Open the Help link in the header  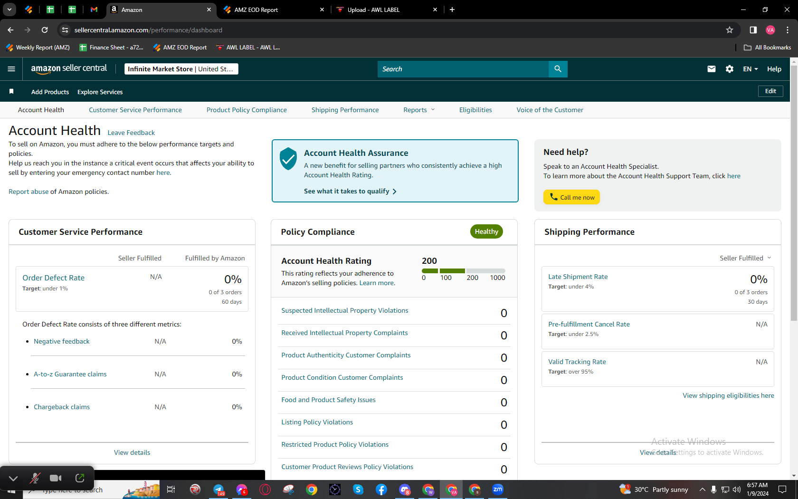tap(774, 69)
